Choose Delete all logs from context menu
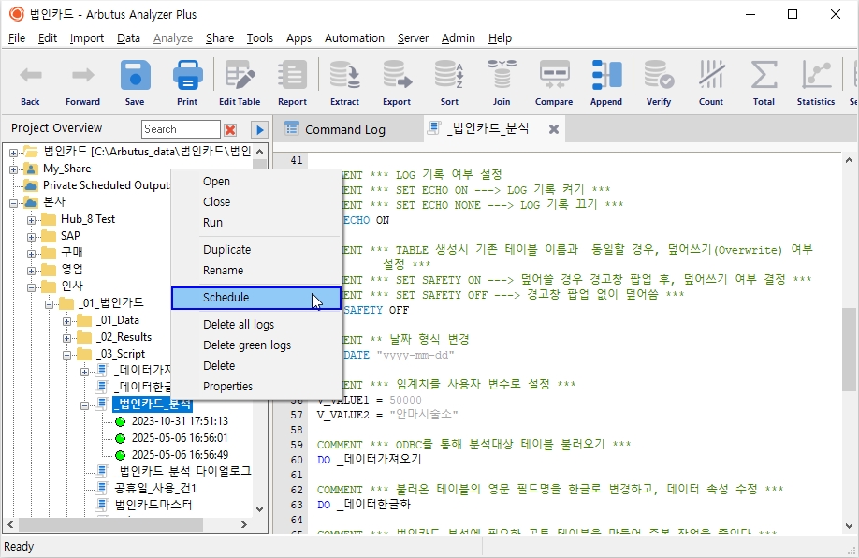 255,325
